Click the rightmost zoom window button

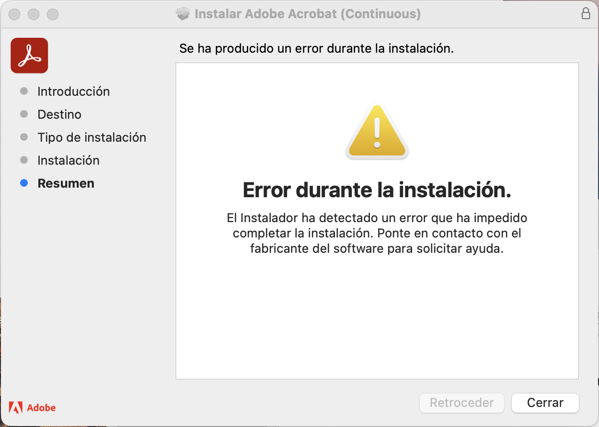pos(53,14)
